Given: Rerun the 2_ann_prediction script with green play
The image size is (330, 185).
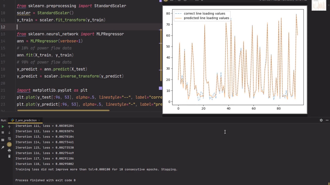Looking at the screenshot, I should click(x=3, y=127).
